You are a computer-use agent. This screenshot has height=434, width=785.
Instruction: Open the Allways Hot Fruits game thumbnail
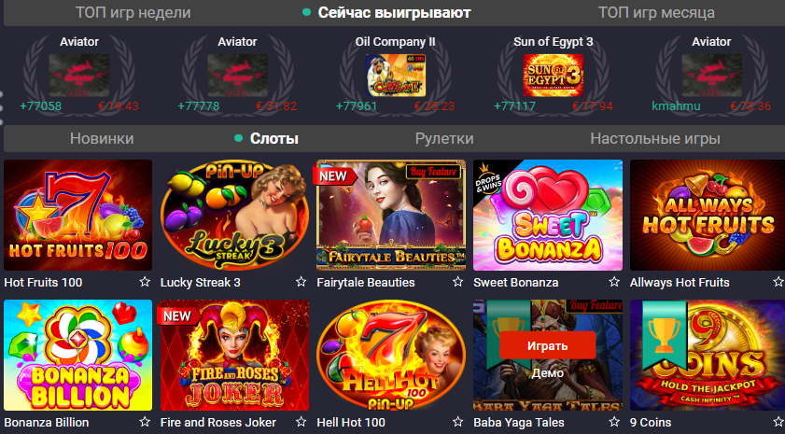click(x=708, y=216)
